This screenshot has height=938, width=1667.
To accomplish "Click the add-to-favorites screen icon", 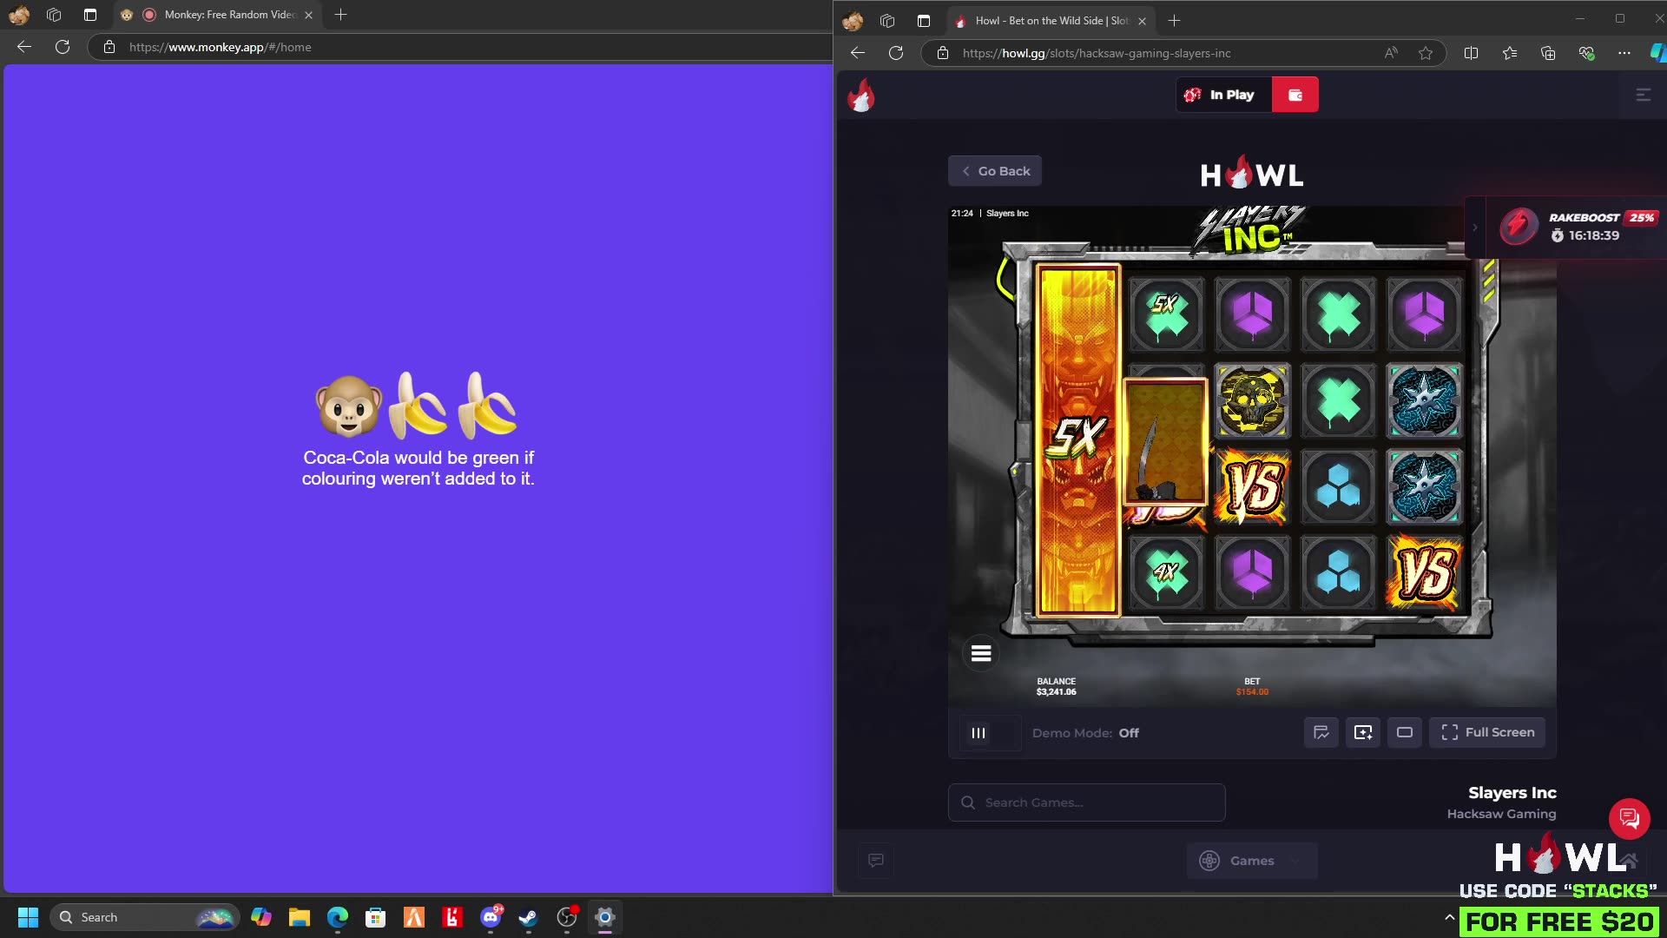I will click(1362, 732).
